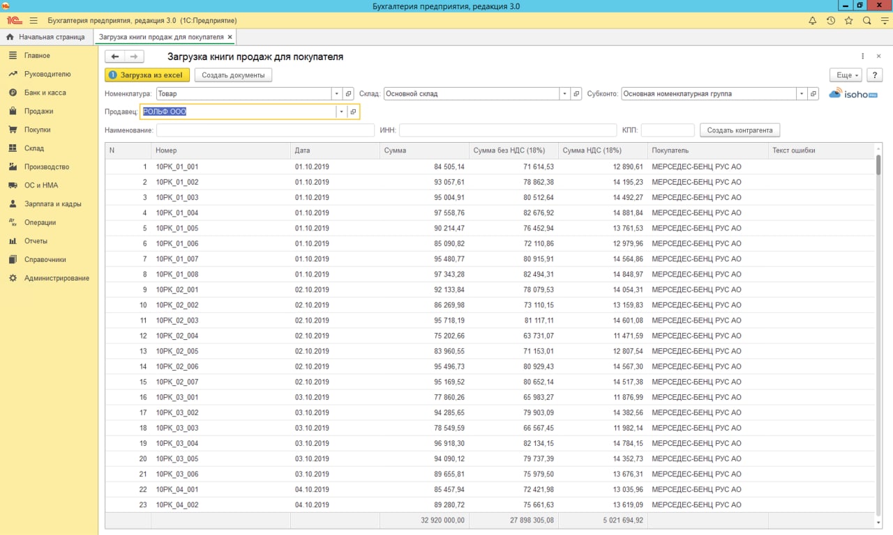This screenshot has width=893, height=535.
Task: Expand the Склад dropdown arrow
Action: [564, 94]
